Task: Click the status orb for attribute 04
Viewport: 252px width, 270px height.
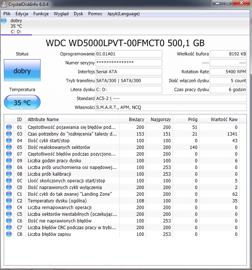Action: point(9,140)
